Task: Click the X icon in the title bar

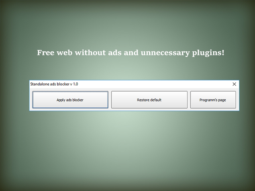Action: tap(234, 84)
